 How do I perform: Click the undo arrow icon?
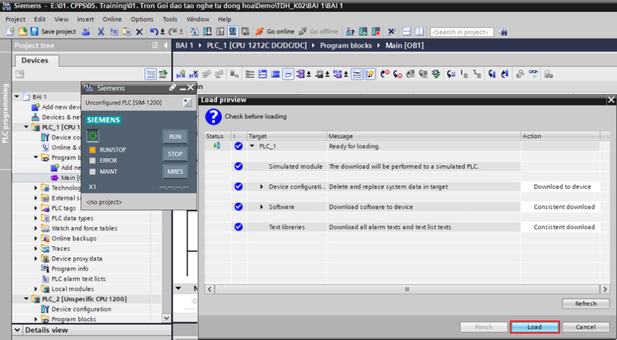click(154, 31)
